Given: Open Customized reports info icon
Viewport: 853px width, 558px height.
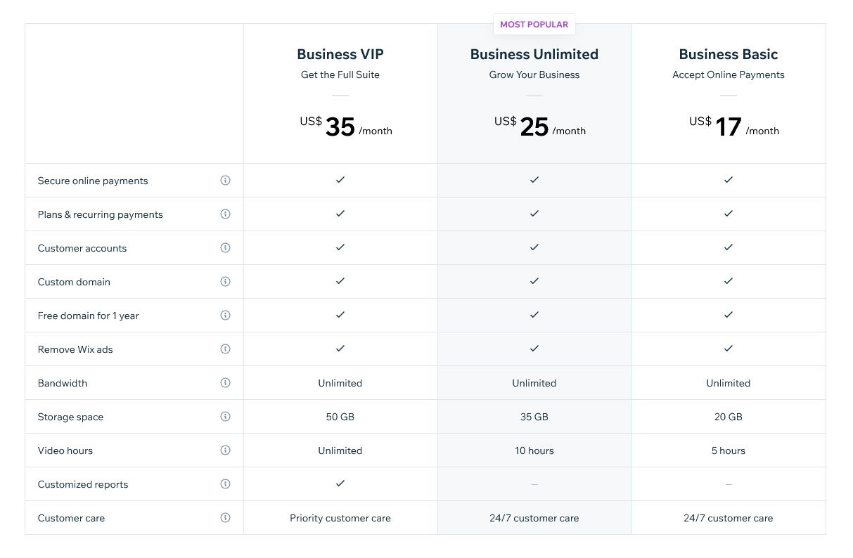Looking at the screenshot, I should 225,484.
